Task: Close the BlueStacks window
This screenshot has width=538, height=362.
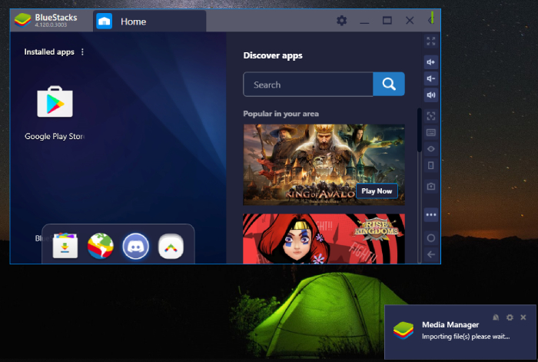Action: pyautogui.click(x=410, y=21)
